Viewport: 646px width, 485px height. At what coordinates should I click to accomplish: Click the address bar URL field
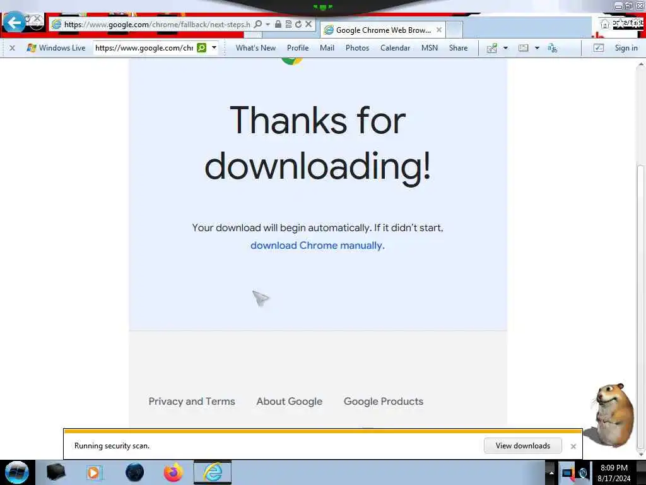[156, 25]
